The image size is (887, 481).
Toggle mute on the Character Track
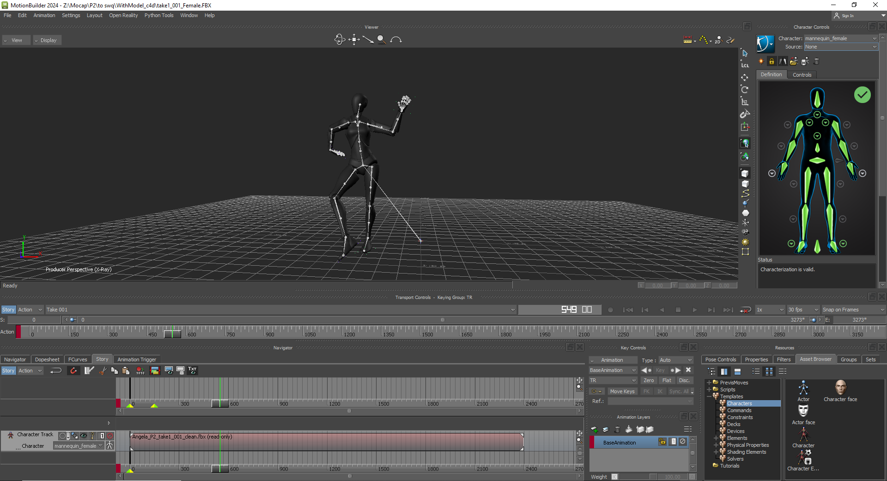click(x=110, y=436)
